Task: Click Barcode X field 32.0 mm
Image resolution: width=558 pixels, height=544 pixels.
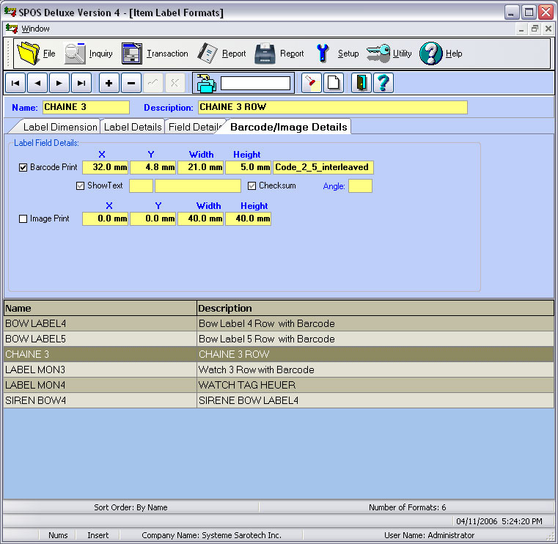Action: 106,167
